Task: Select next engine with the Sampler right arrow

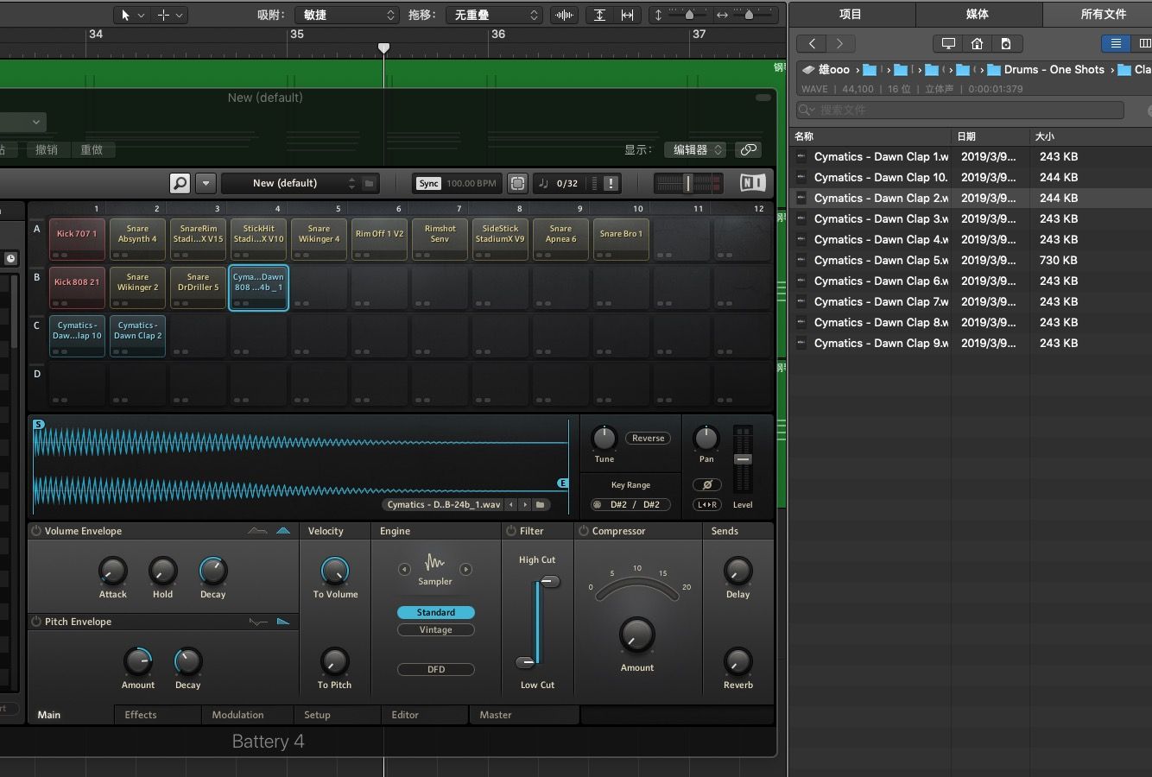Action: click(466, 569)
